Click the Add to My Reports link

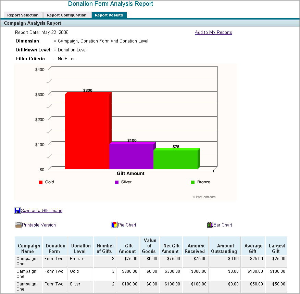click(x=213, y=32)
